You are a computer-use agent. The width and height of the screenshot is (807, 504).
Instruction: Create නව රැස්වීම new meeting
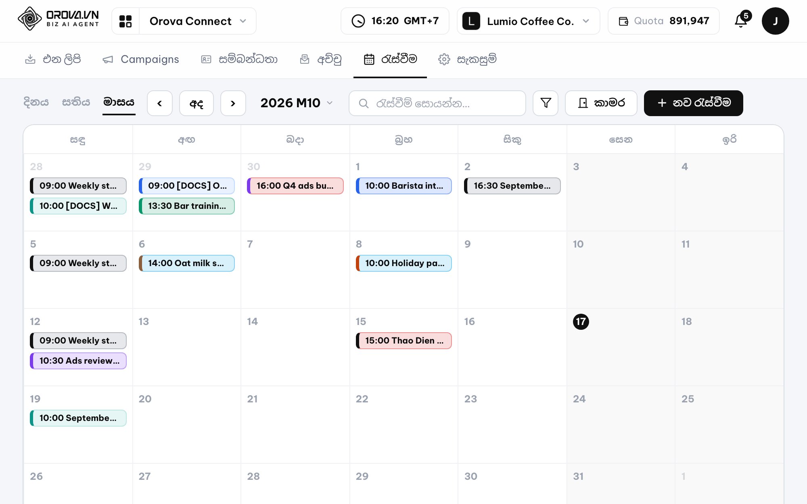693,103
